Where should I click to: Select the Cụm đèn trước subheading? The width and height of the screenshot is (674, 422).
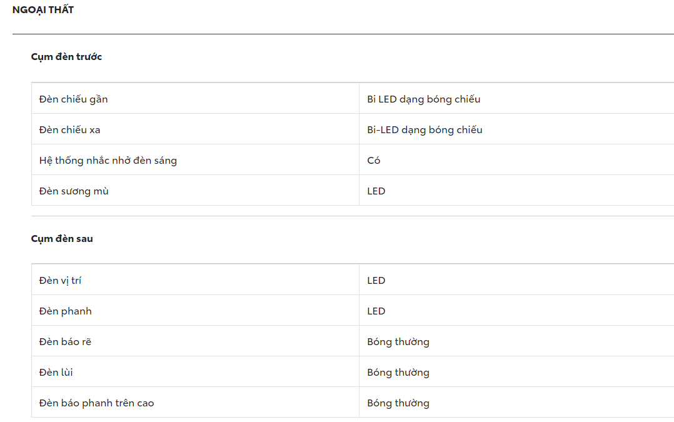coord(66,57)
